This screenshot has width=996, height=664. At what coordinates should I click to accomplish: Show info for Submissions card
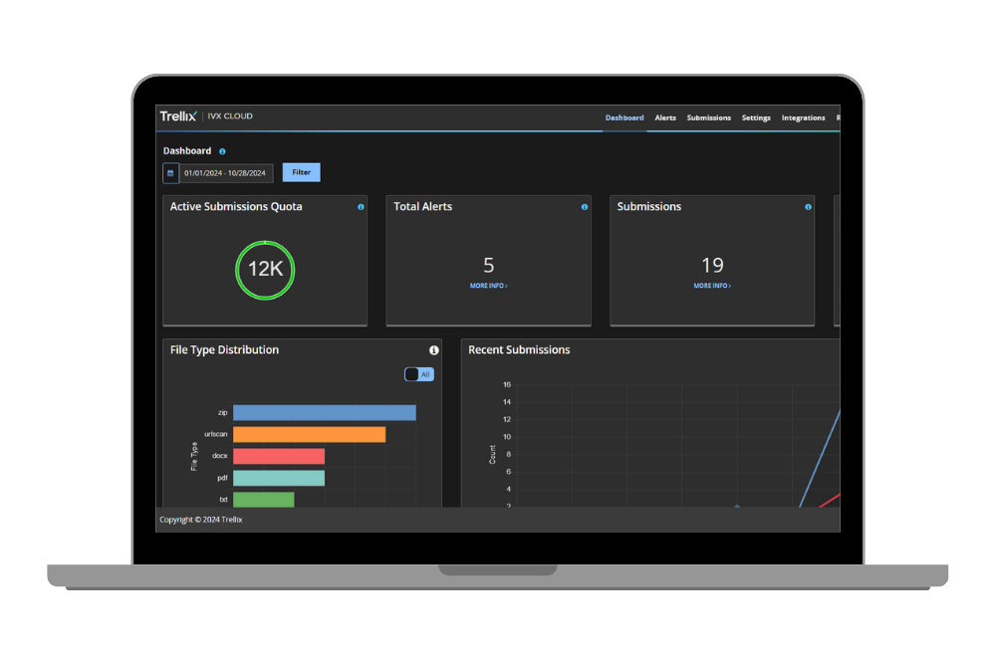[x=808, y=207]
